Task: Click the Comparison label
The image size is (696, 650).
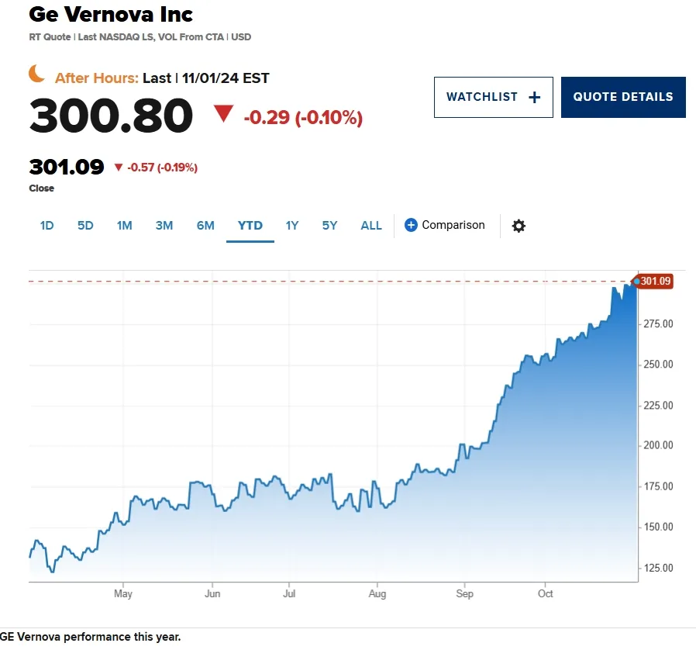Action: [453, 225]
